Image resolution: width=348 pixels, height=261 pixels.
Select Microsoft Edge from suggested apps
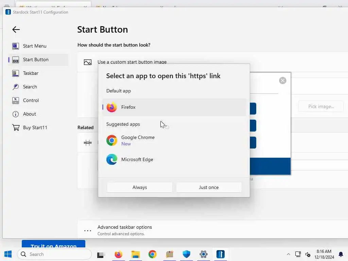pos(174,160)
